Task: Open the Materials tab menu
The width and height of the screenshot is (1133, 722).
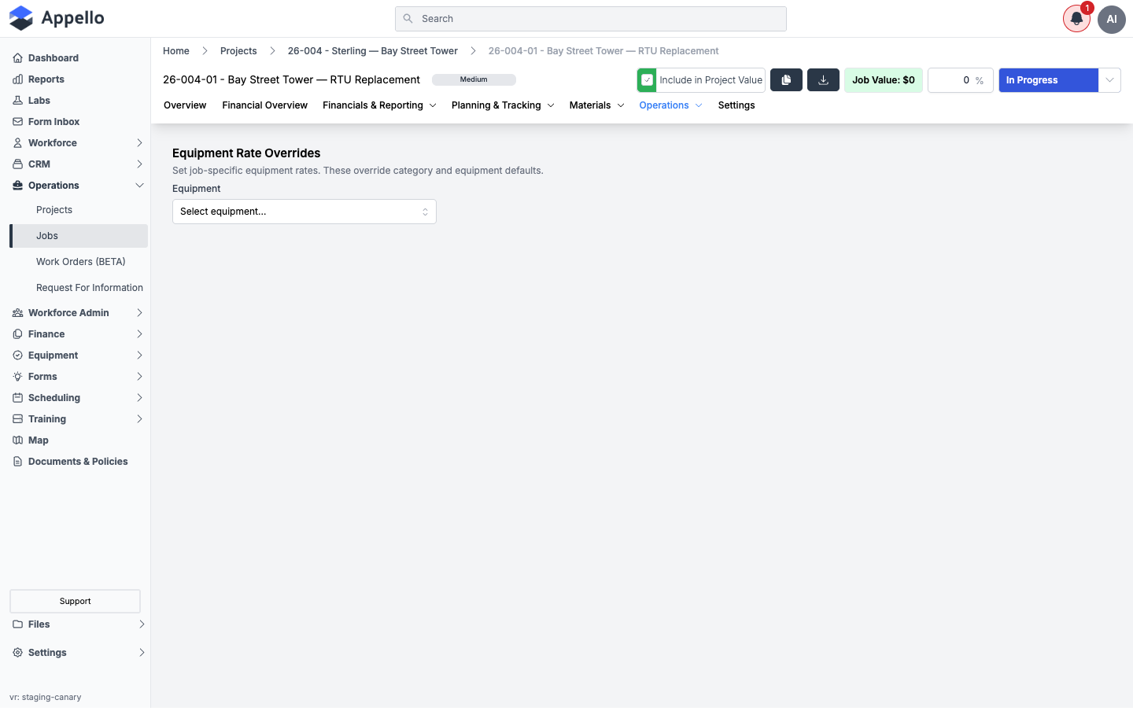Action: click(596, 105)
